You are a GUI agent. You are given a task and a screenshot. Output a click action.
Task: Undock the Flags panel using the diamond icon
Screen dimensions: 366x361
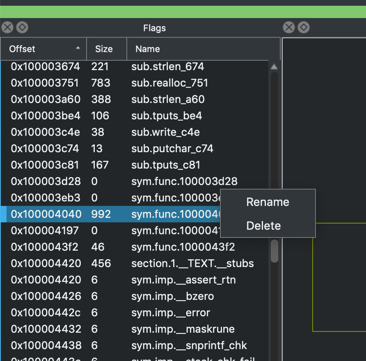click(x=22, y=27)
